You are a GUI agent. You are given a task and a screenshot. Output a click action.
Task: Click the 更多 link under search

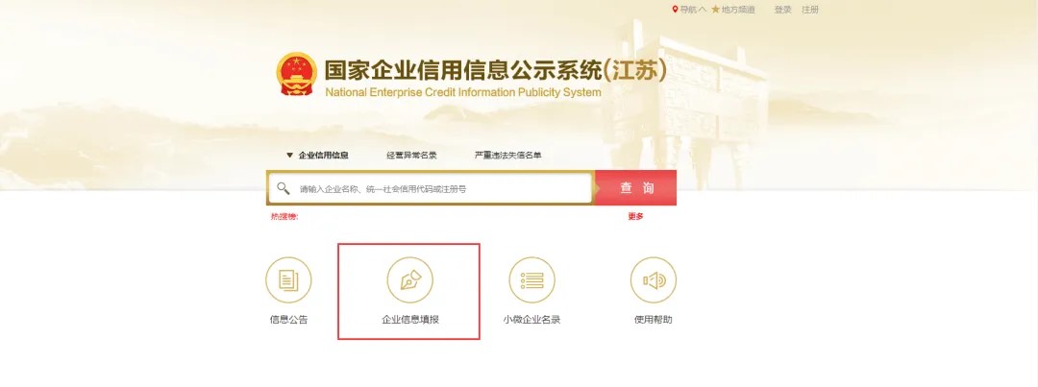pos(635,216)
